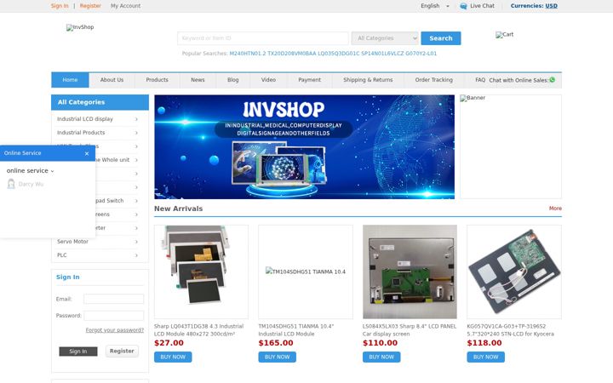613x383 pixels.
Task: Buy the $27.00 Sharp LCD module
Action: coord(173,357)
